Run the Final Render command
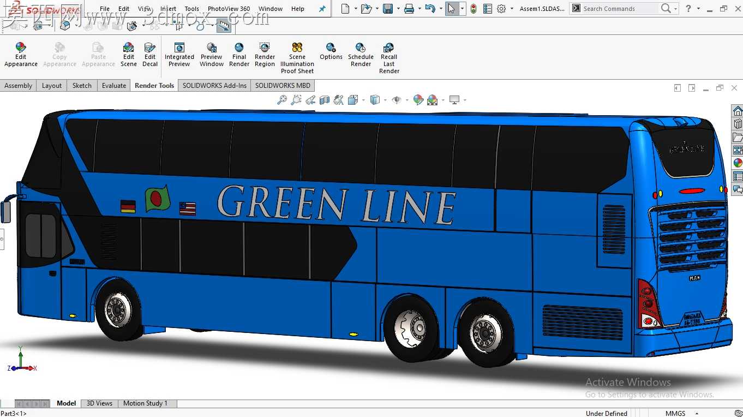The width and height of the screenshot is (743, 417). pos(239,55)
